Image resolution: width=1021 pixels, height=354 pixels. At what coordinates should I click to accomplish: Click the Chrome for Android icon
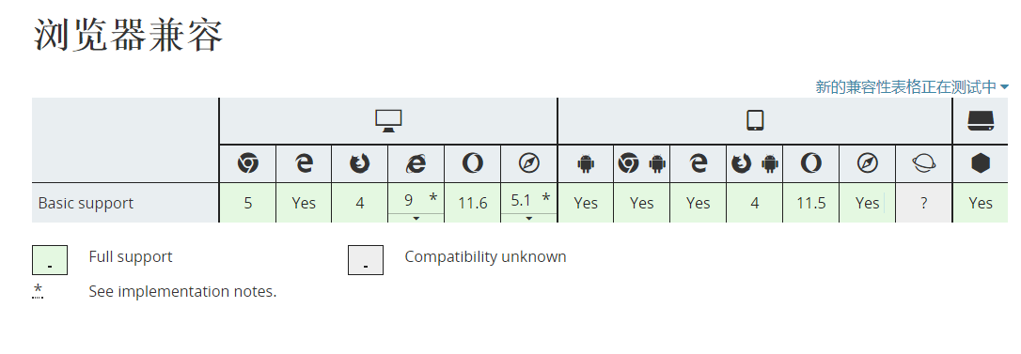(641, 163)
